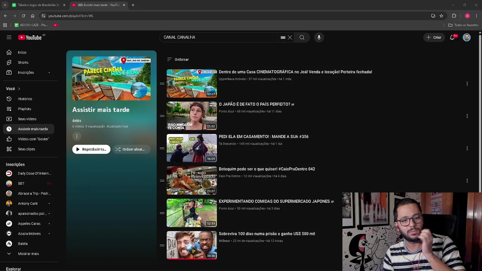Click Ordem aleatória shuffle button
Image resolution: width=482 pixels, height=271 pixels.
pos(131,149)
